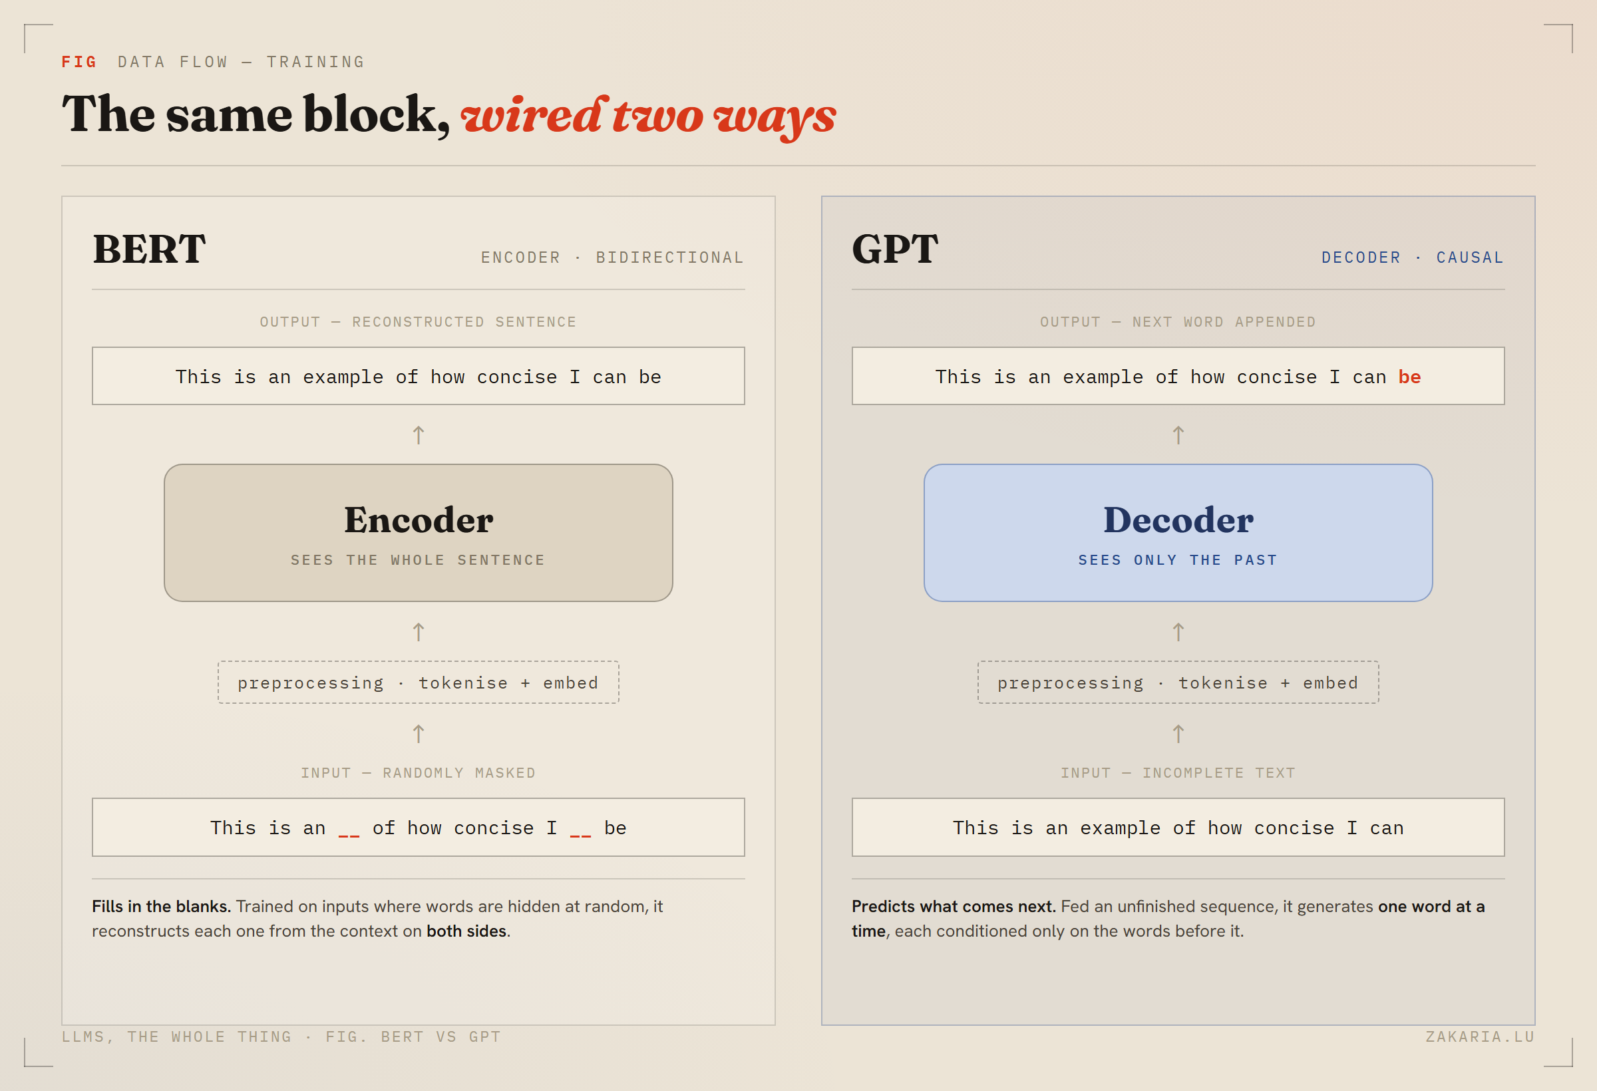
Task: Click the 'DATA FLOW — TRAINING' subtitle
Action: click(x=241, y=62)
